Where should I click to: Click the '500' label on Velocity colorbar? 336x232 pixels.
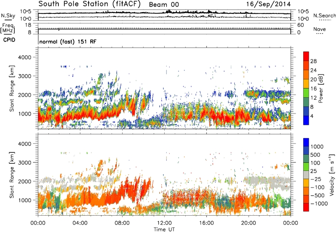315,155
